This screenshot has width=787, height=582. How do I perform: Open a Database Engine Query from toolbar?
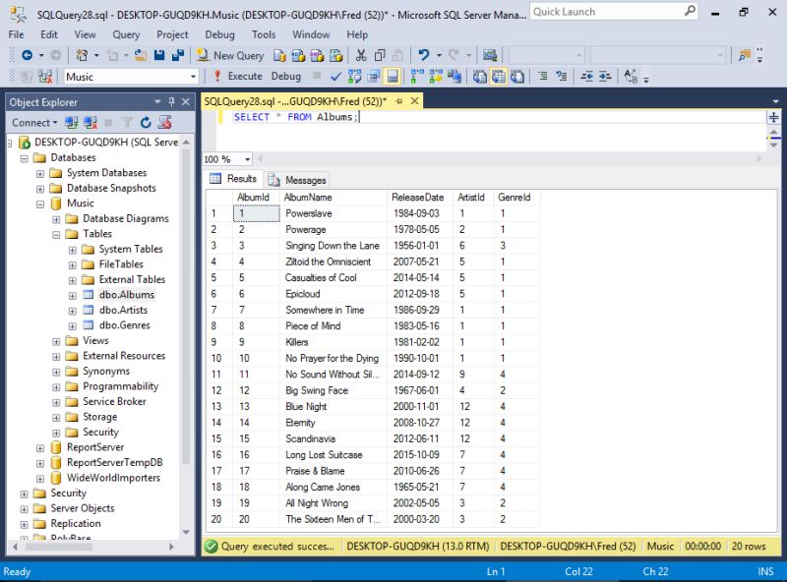[279, 55]
